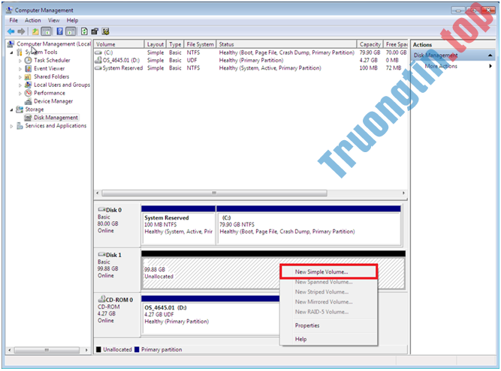Viewport: 501px width, 371px height.
Task: Click More Actions in Actions pane
Action: (x=442, y=66)
